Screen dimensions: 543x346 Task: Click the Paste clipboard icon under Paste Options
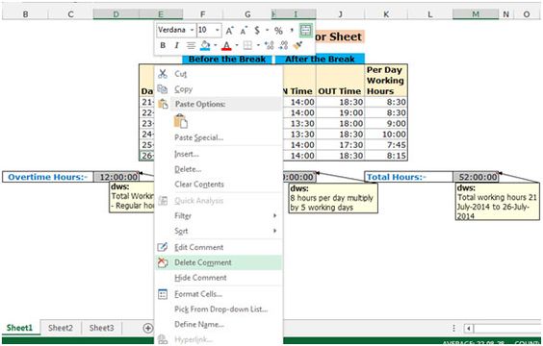tap(181, 121)
